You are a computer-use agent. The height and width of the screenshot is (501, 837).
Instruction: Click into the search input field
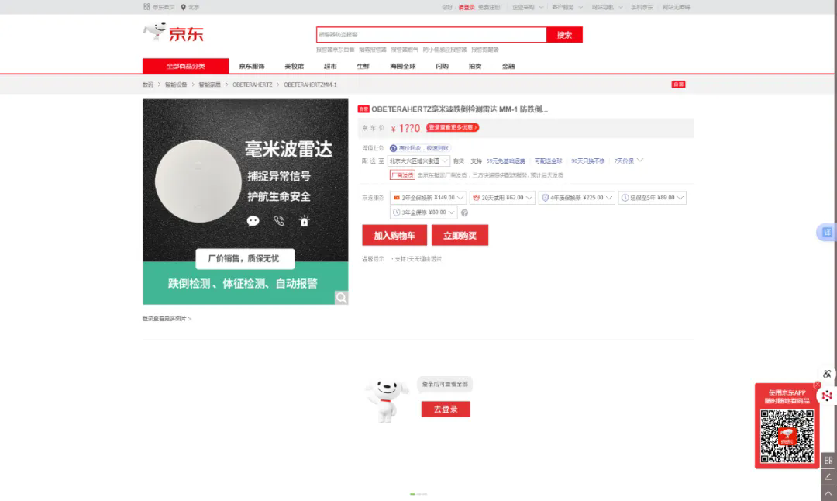click(x=431, y=35)
